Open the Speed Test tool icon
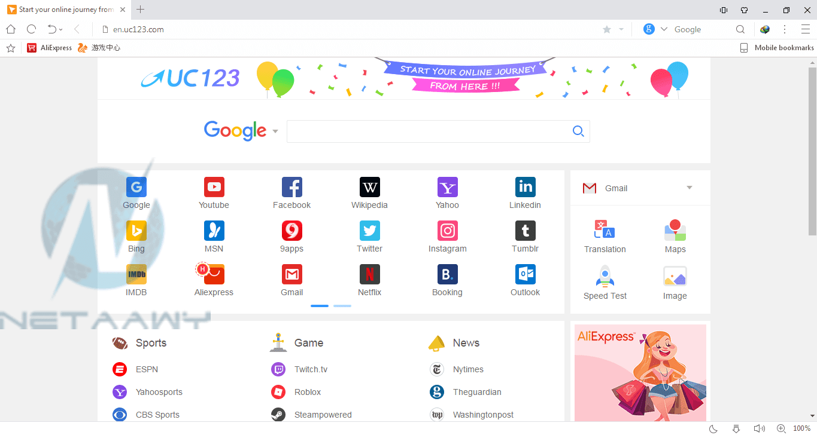 [x=605, y=276]
